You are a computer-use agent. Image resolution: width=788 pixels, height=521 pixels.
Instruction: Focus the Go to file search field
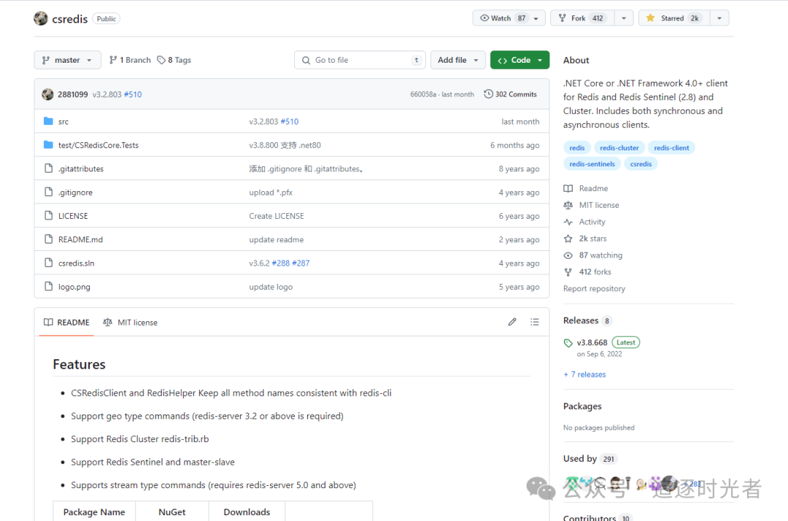pos(360,60)
